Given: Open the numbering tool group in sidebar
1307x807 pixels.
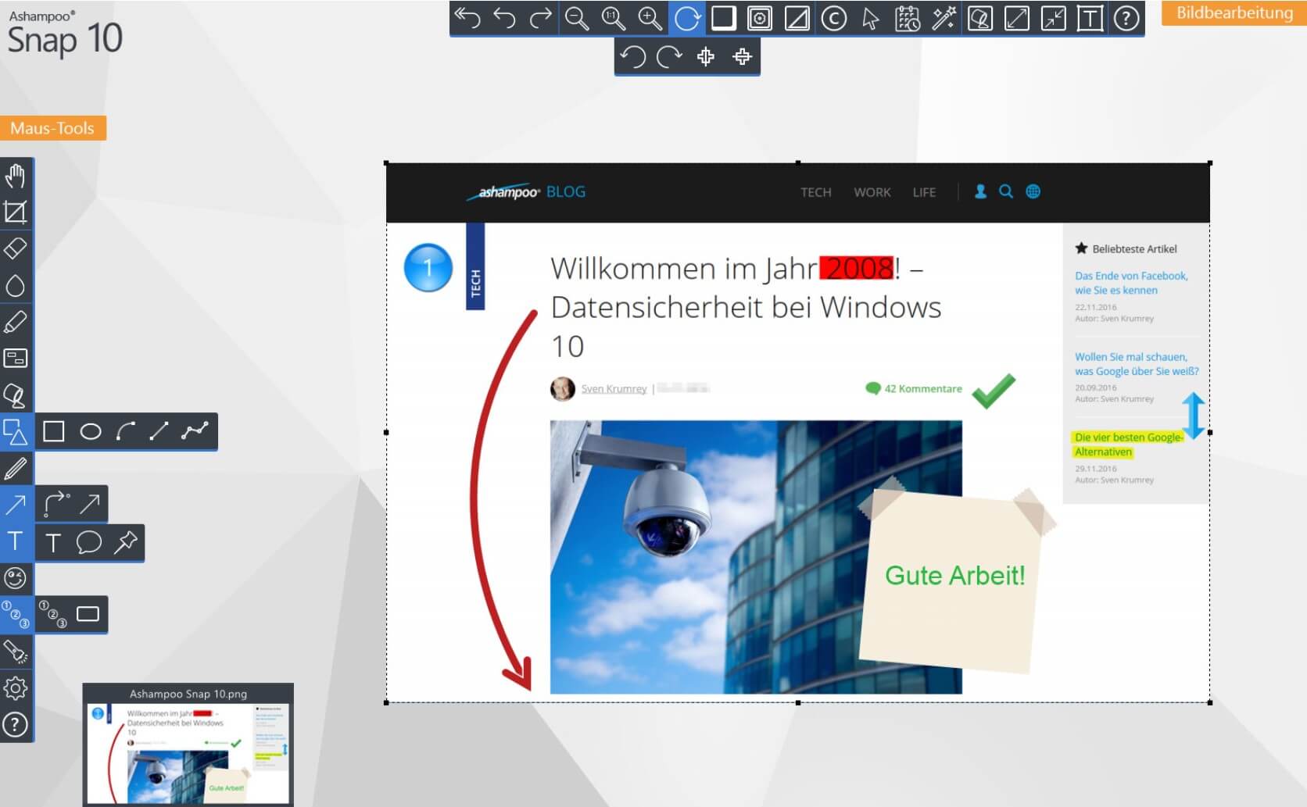Looking at the screenshot, I should coord(16,614).
